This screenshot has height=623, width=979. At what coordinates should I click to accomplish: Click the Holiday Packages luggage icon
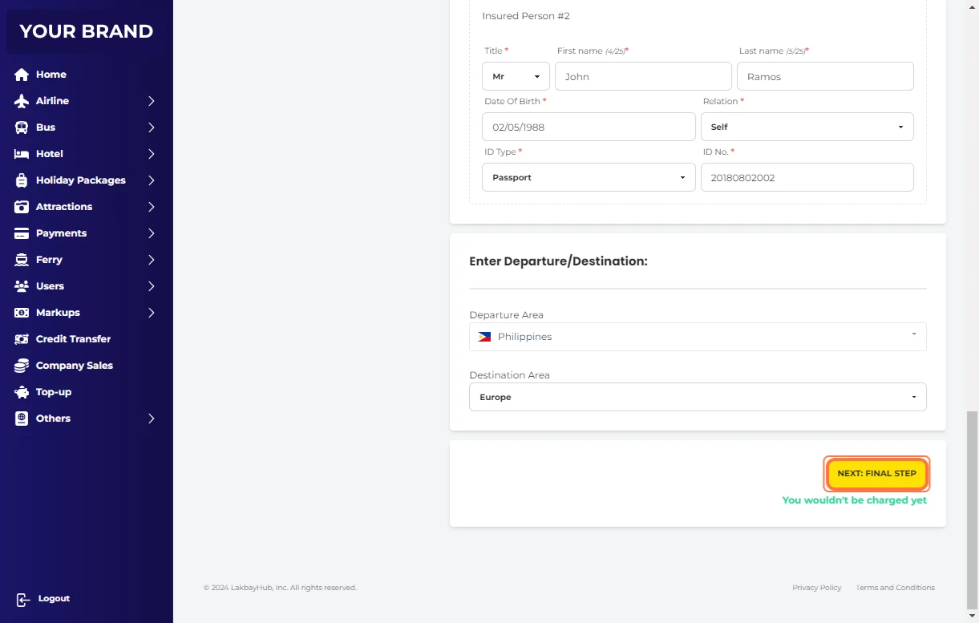(22, 180)
